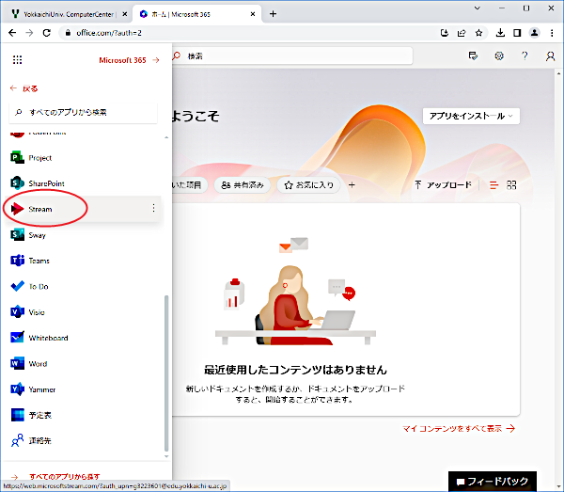Click the app list scroll up arrow
564x492 pixels.
(166, 137)
